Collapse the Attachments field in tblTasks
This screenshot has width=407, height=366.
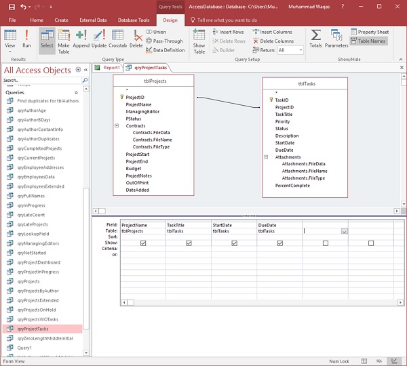coord(267,157)
